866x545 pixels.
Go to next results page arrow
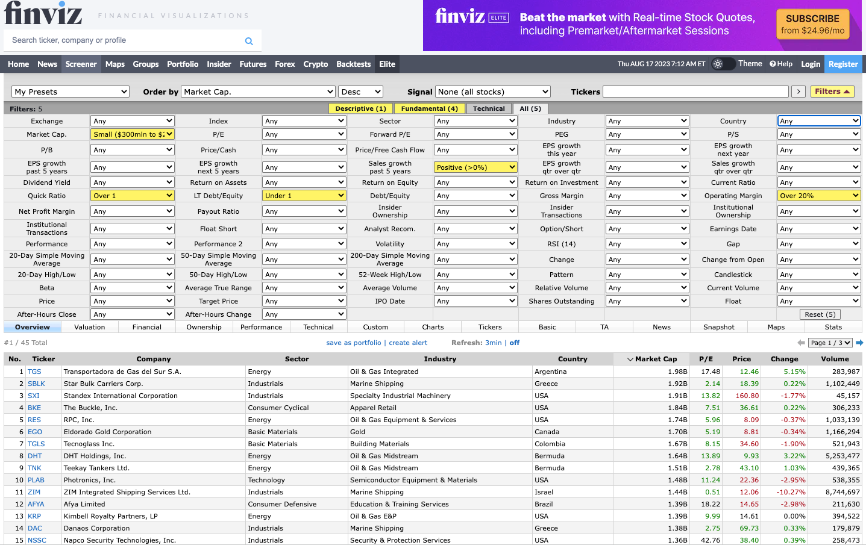pos(859,343)
